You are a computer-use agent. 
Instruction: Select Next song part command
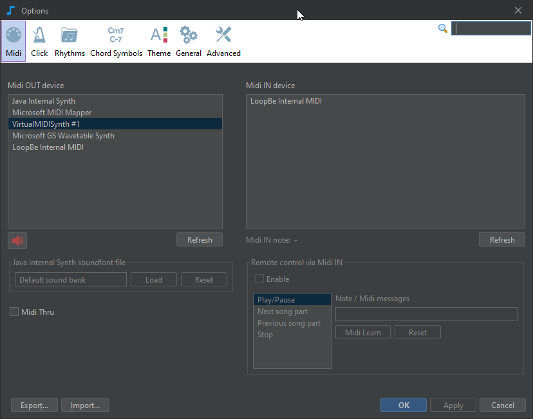[292, 312]
